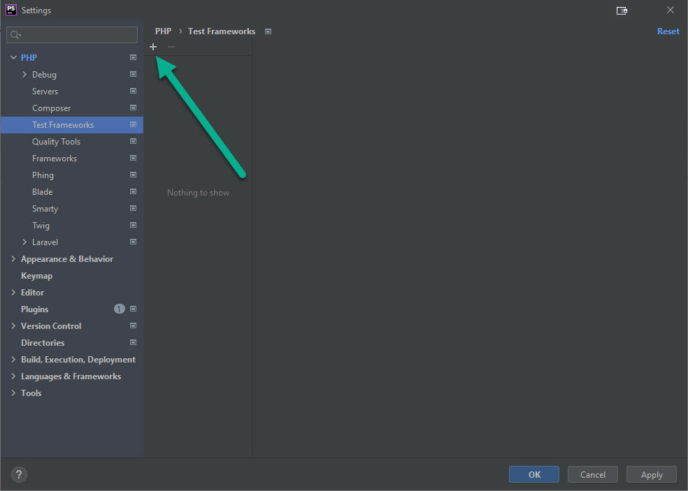
Task: Open the Keymap settings page
Action: (36, 276)
